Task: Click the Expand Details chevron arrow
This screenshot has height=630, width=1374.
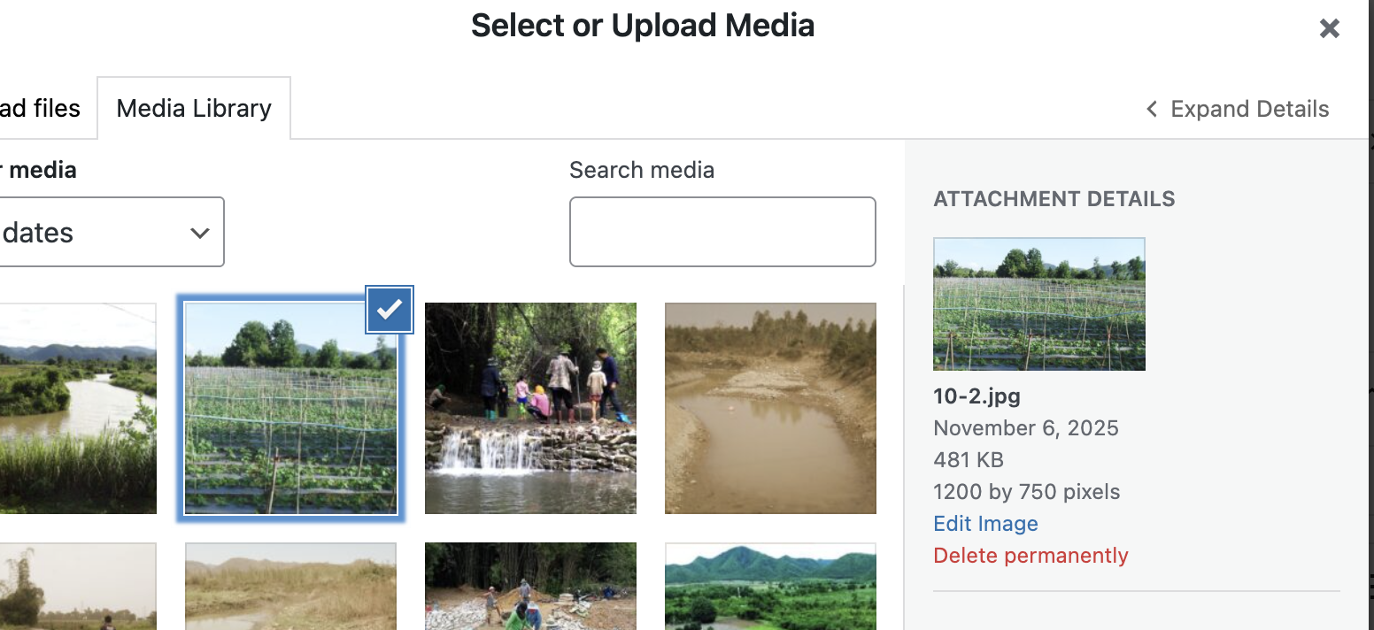Action: pos(1152,109)
